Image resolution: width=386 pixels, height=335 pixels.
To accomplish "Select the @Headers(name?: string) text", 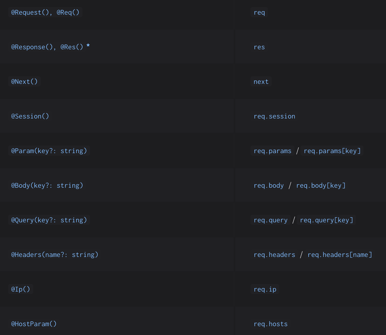I will click(55, 255).
